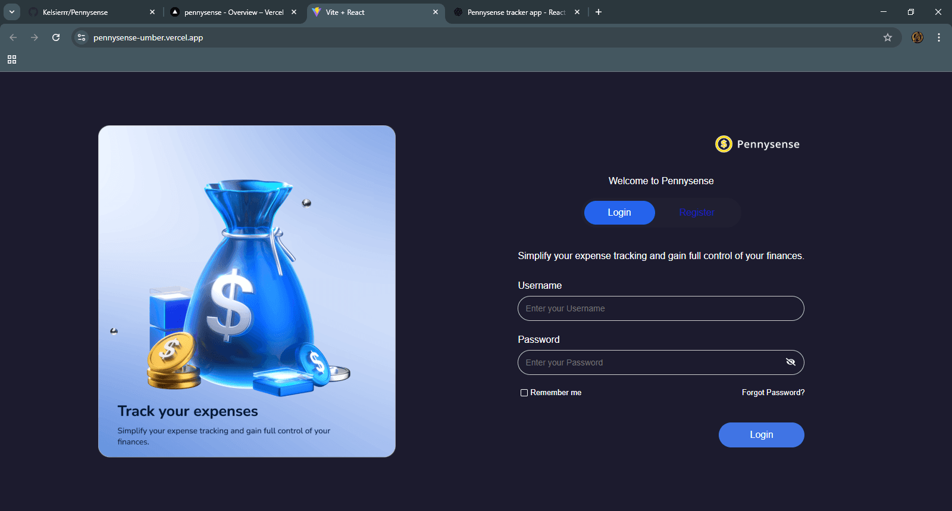
Task: Switch to Kelsierrr/Pennysense GitHub tab
Action: point(89,12)
